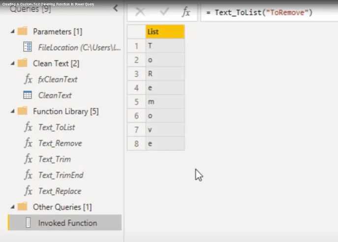Collapse the Function Library [5] group
Viewport: 338px width, 242px height.
point(12,111)
